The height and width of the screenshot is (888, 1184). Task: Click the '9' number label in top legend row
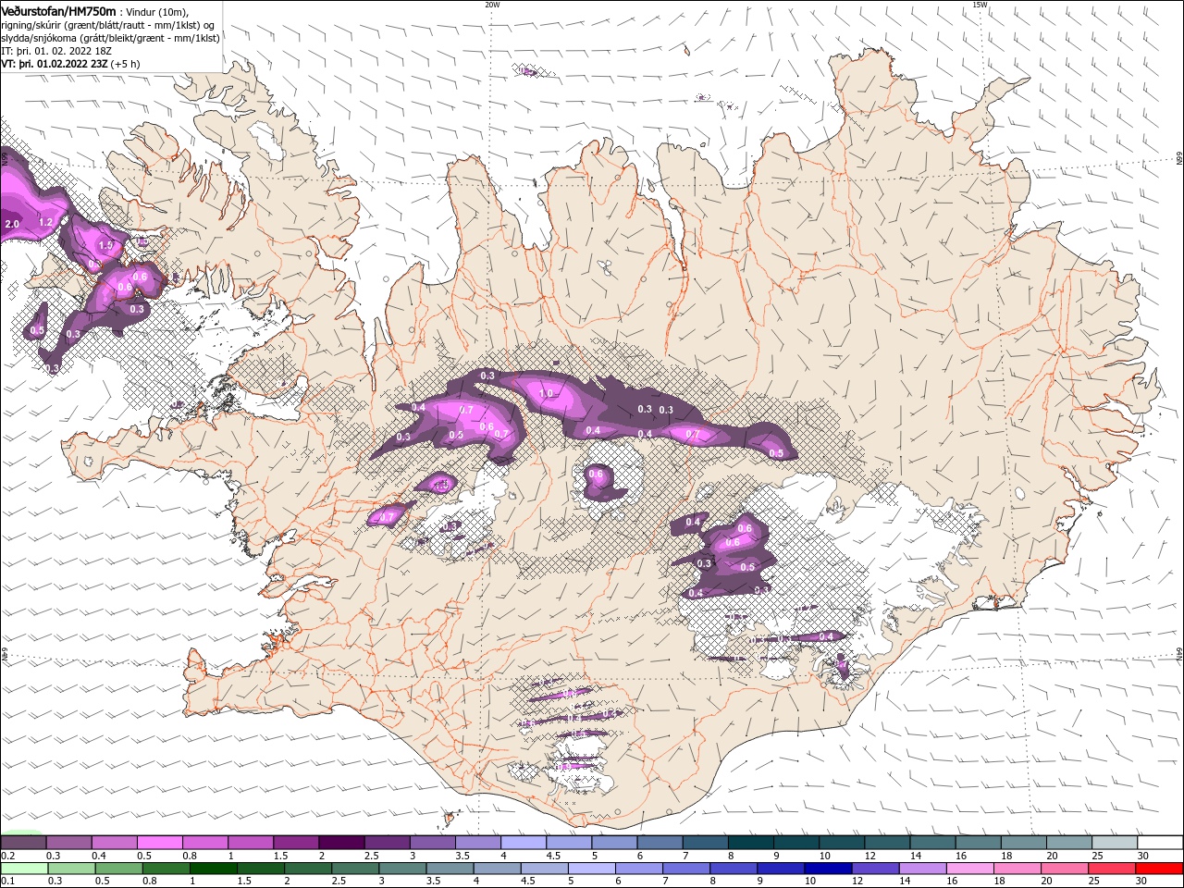[776, 857]
